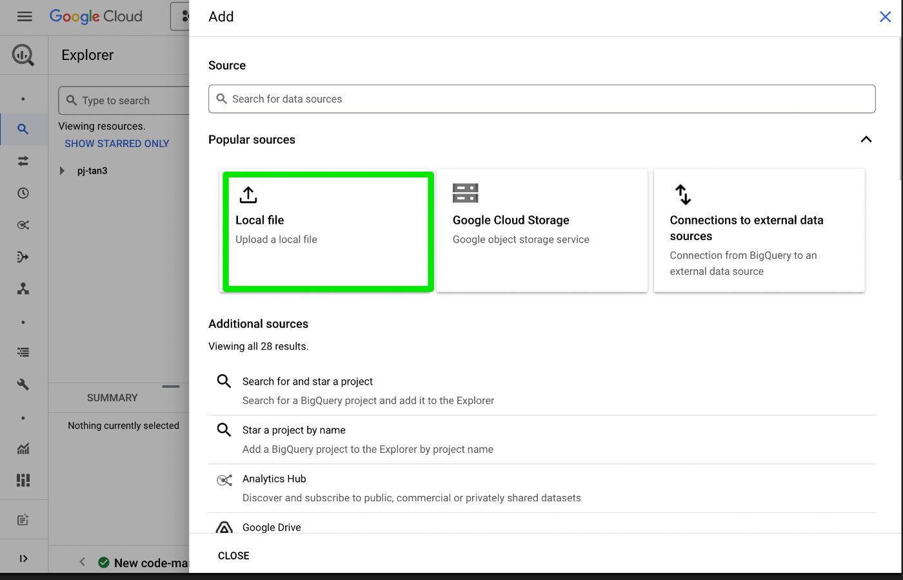Click the Add panel vertical scrollbar
903x580 pixels.
pos(900,110)
